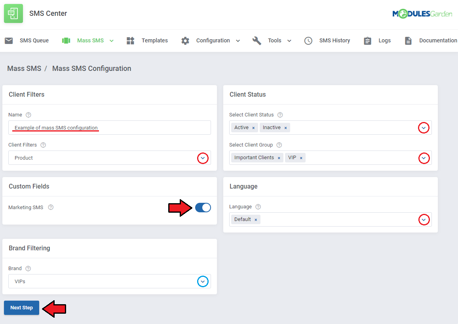The width and height of the screenshot is (458, 324).
Task: Open the Tools menu item
Action: [275, 41]
